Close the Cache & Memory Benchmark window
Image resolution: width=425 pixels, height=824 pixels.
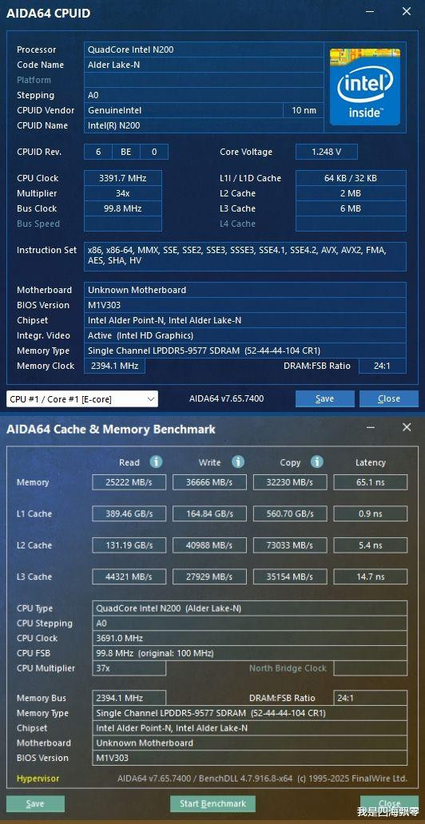(407, 427)
